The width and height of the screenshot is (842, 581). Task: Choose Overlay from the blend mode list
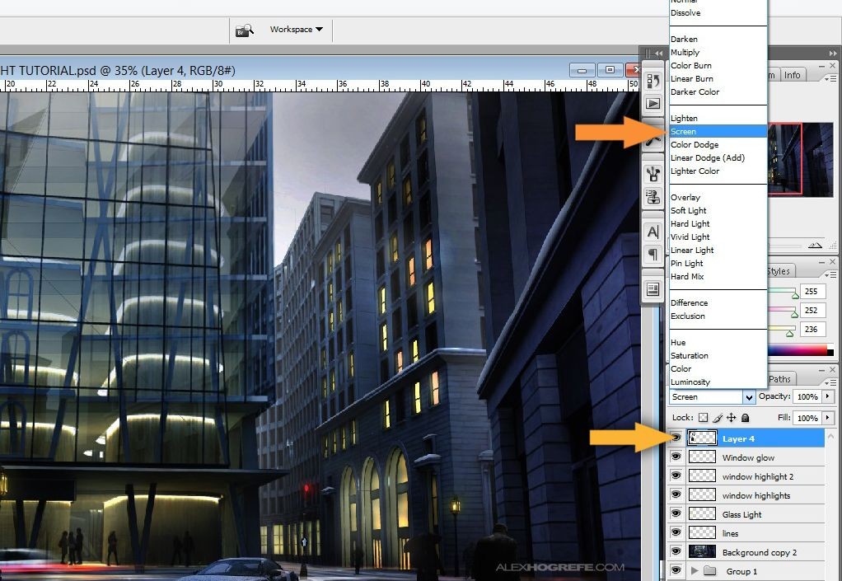pos(685,198)
